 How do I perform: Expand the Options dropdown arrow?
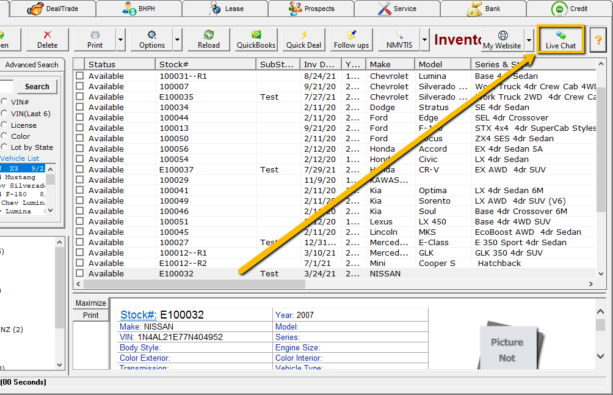click(x=178, y=40)
